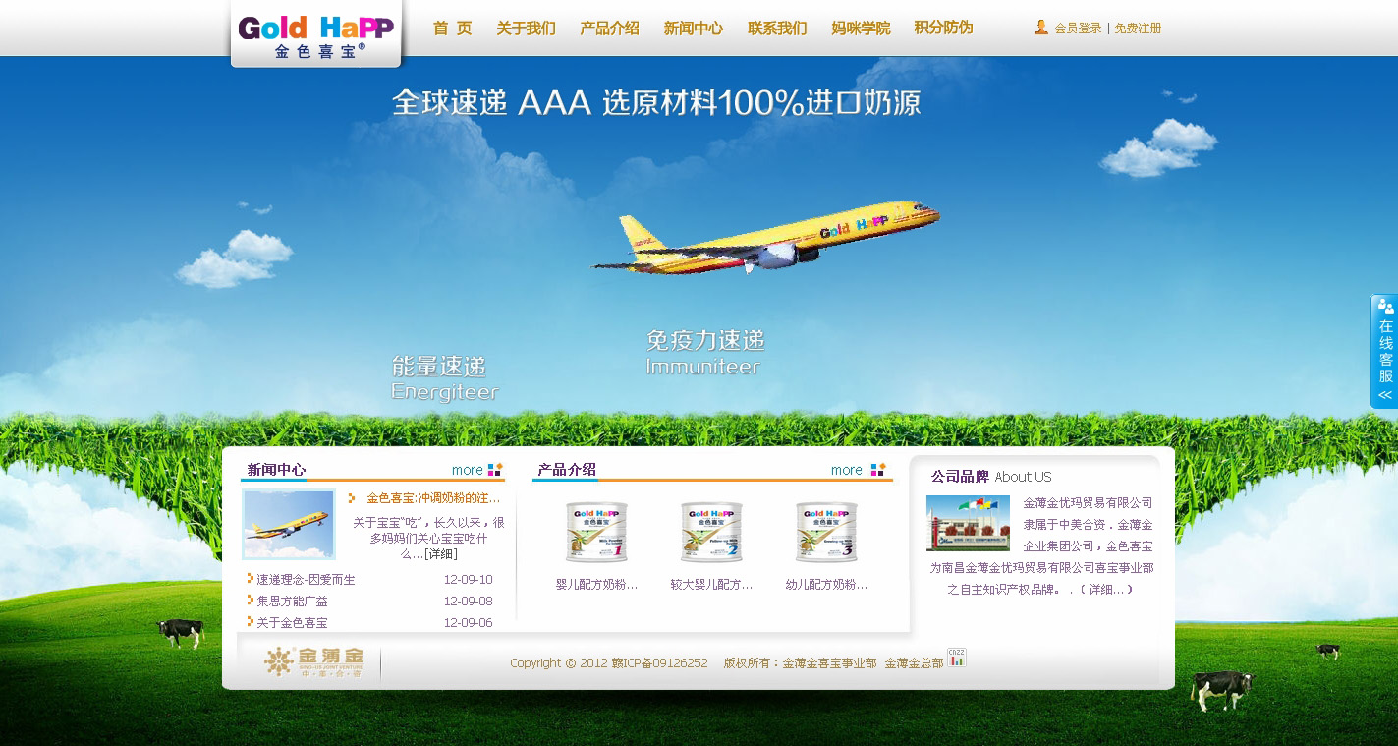Click the date 12-09-08
1398x746 pixels.
tap(469, 602)
